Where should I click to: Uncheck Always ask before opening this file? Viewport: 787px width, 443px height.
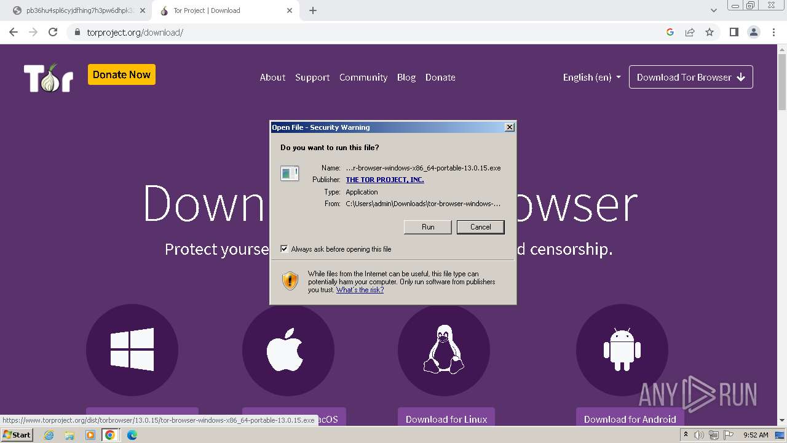tap(284, 249)
